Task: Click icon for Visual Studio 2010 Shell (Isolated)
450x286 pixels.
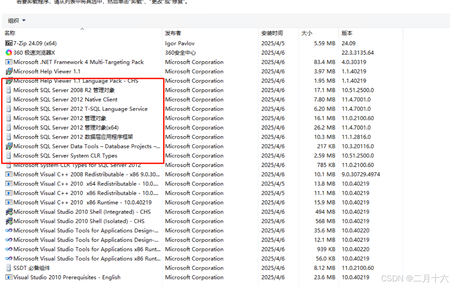Action: point(9,221)
